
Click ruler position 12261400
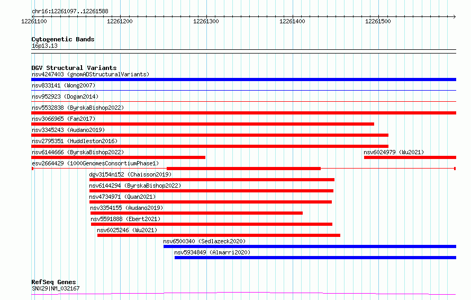(x=292, y=21)
